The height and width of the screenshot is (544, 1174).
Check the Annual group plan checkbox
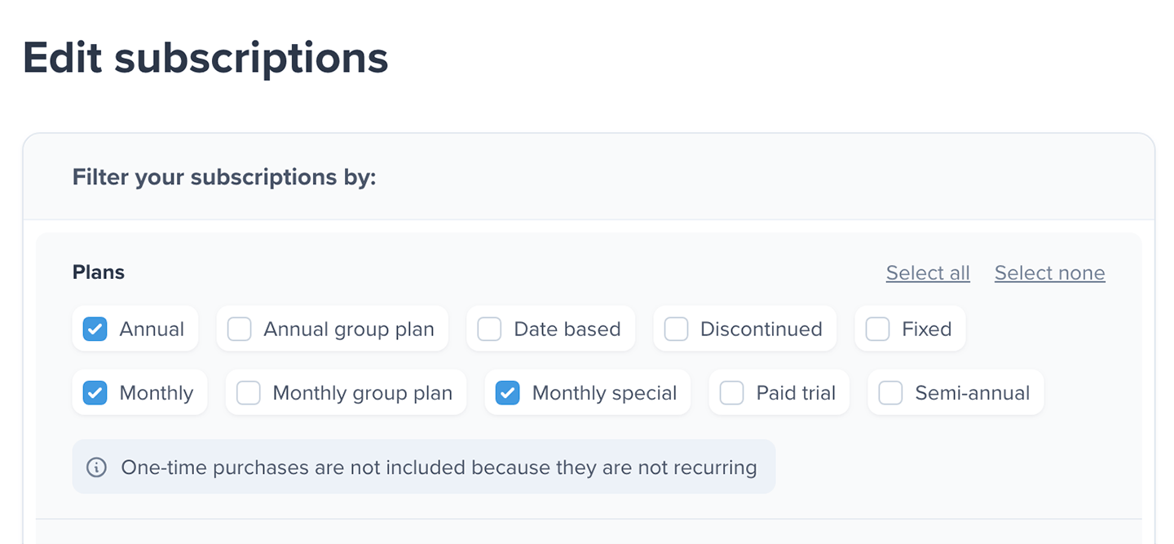[239, 329]
